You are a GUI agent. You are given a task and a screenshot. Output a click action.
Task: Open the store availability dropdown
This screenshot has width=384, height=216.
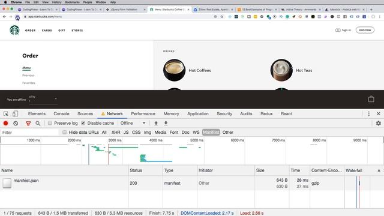tap(43, 99)
